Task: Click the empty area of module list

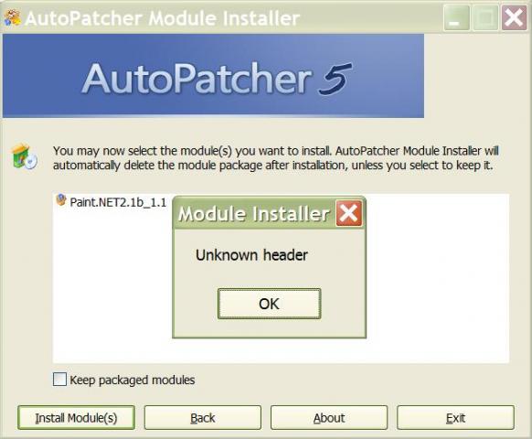Action: click(x=438, y=278)
